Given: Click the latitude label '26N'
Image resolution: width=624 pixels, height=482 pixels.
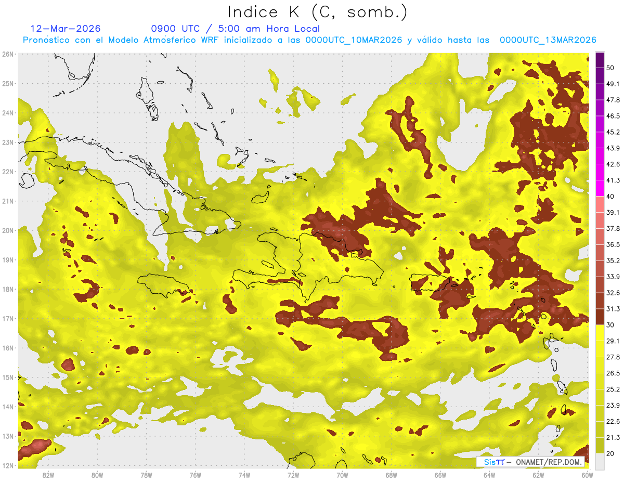Looking at the screenshot, I should point(8,54).
